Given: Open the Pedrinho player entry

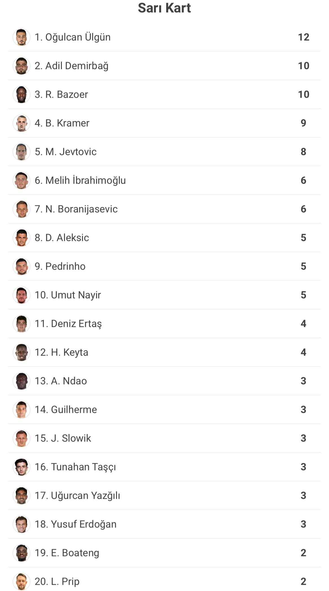Looking at the screenshot, I should pos(164,266).
